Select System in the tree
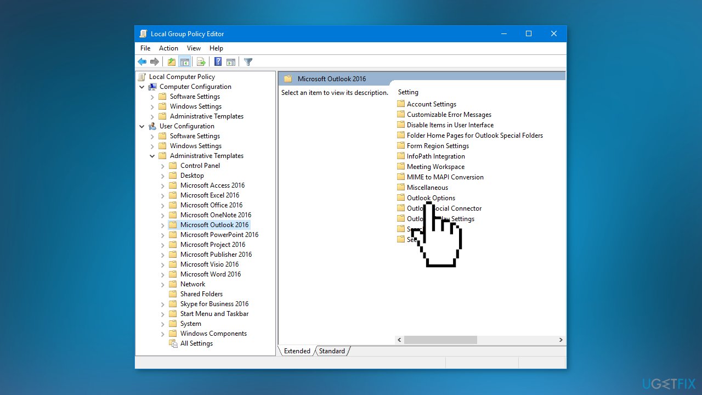The width and height of the screenshot is (702, 395). [191, 324]
